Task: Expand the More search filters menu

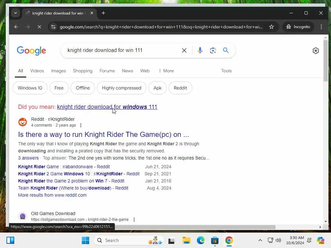Action: [166, 71]
